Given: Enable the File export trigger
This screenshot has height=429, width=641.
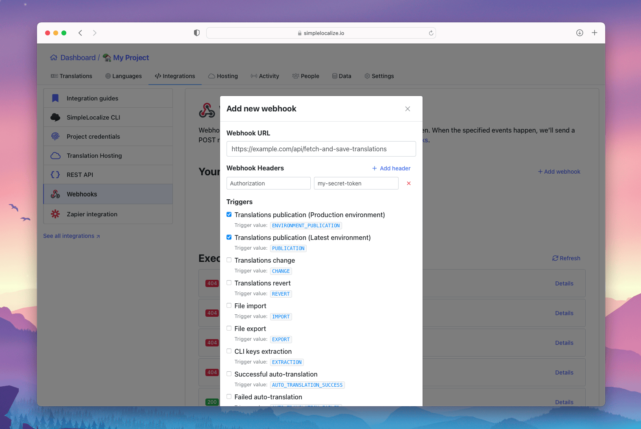Looking at the screenshot, I should coord(229,329).
